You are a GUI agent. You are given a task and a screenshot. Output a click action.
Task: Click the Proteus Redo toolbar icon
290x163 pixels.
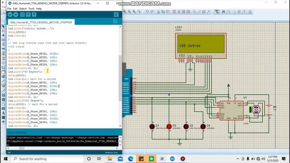152,12
